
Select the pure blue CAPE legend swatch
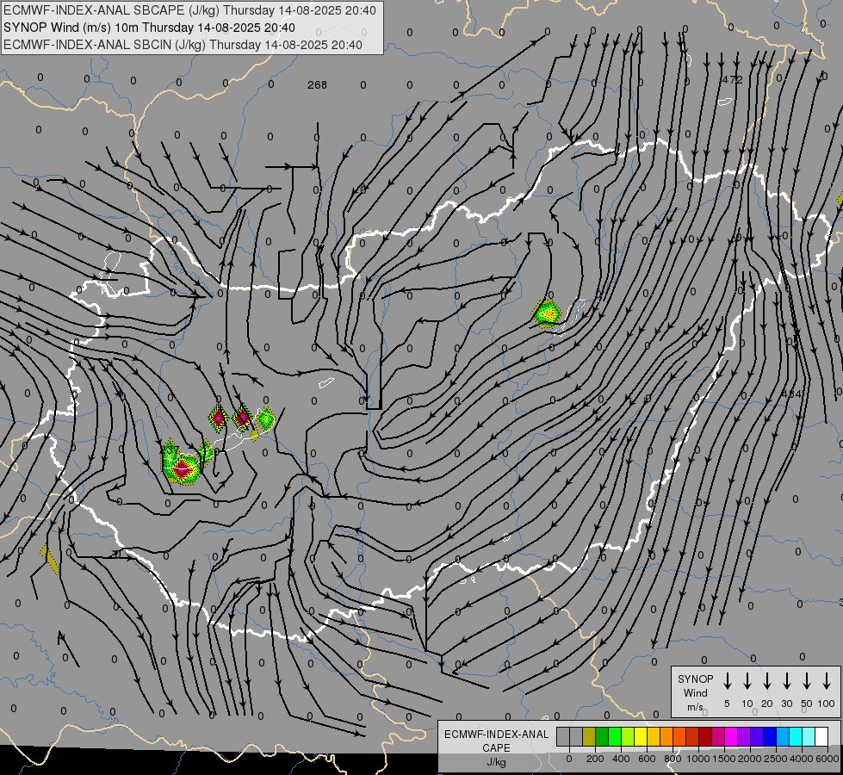[x=771, y=737]
